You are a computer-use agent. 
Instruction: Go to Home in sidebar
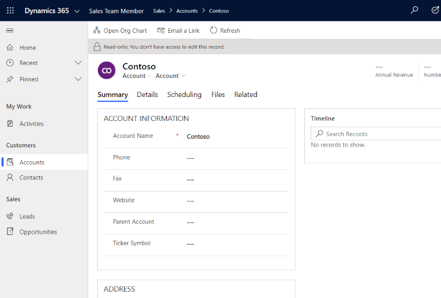coord(27,48)
